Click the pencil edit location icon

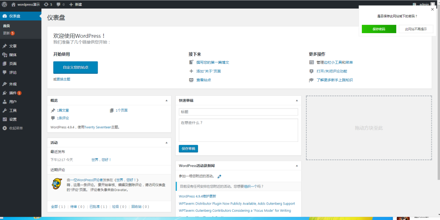tap(220, 177)
